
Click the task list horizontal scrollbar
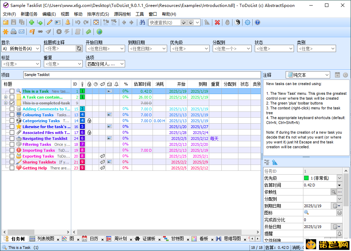166,232
